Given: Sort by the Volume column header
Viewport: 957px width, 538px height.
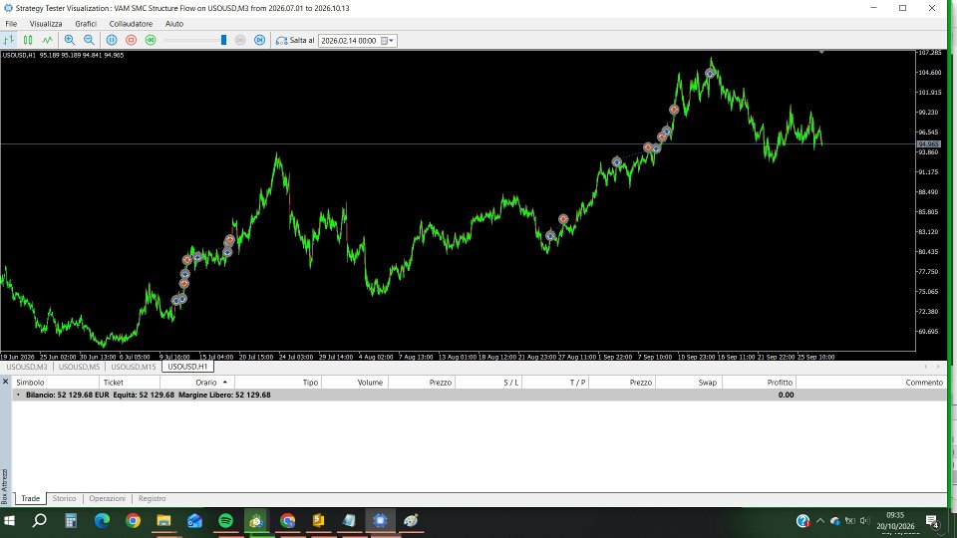Looking at the screenshot, I should pos(355,383).
